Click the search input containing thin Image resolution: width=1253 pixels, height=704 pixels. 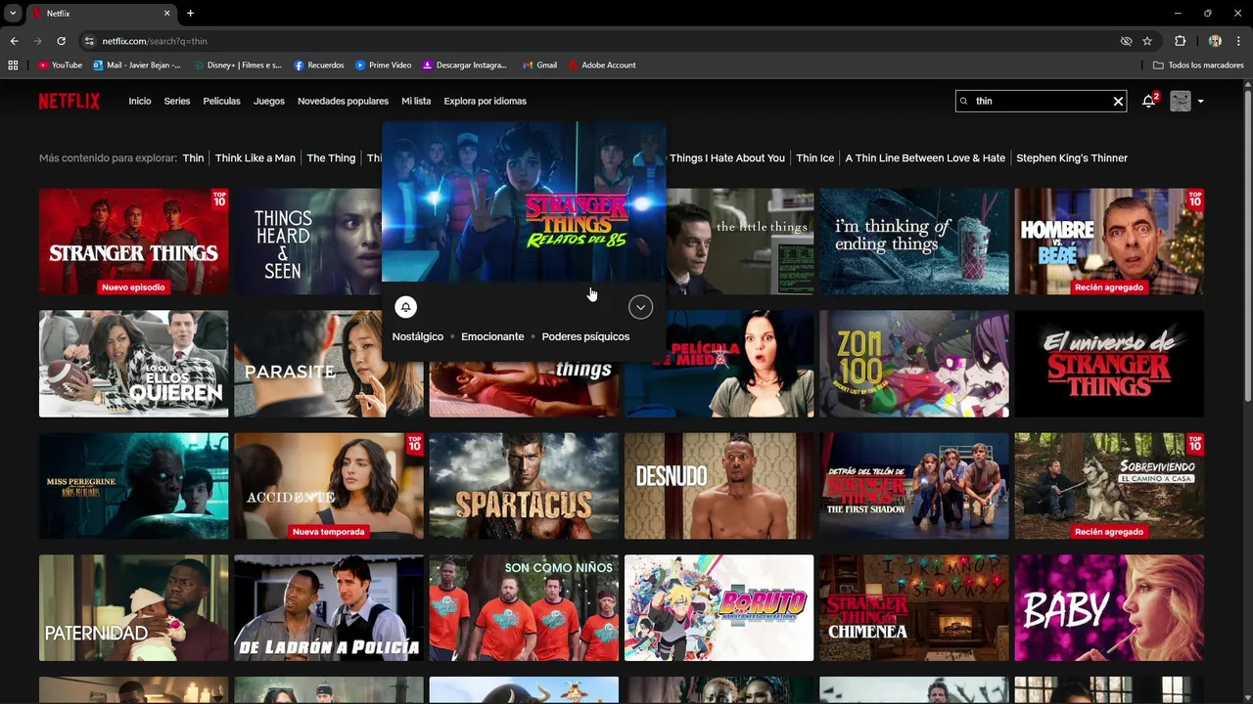(1041, 101)
